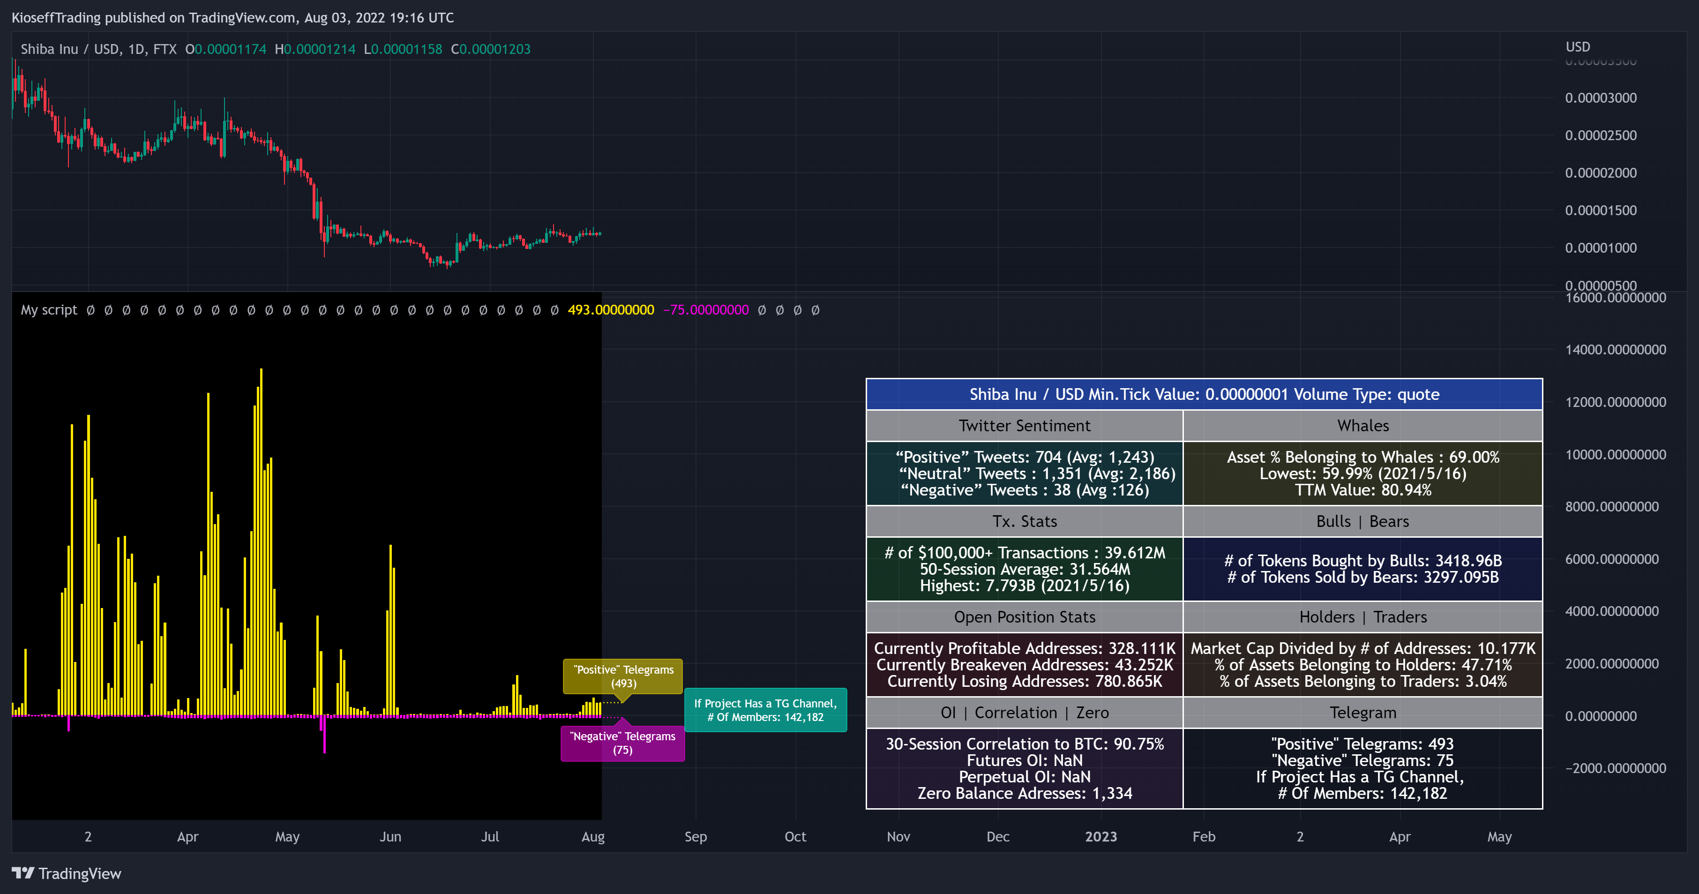Click the teal TG Channel members label box
This screenshot has width=1699, height=894.
click(x=765, y=710)
